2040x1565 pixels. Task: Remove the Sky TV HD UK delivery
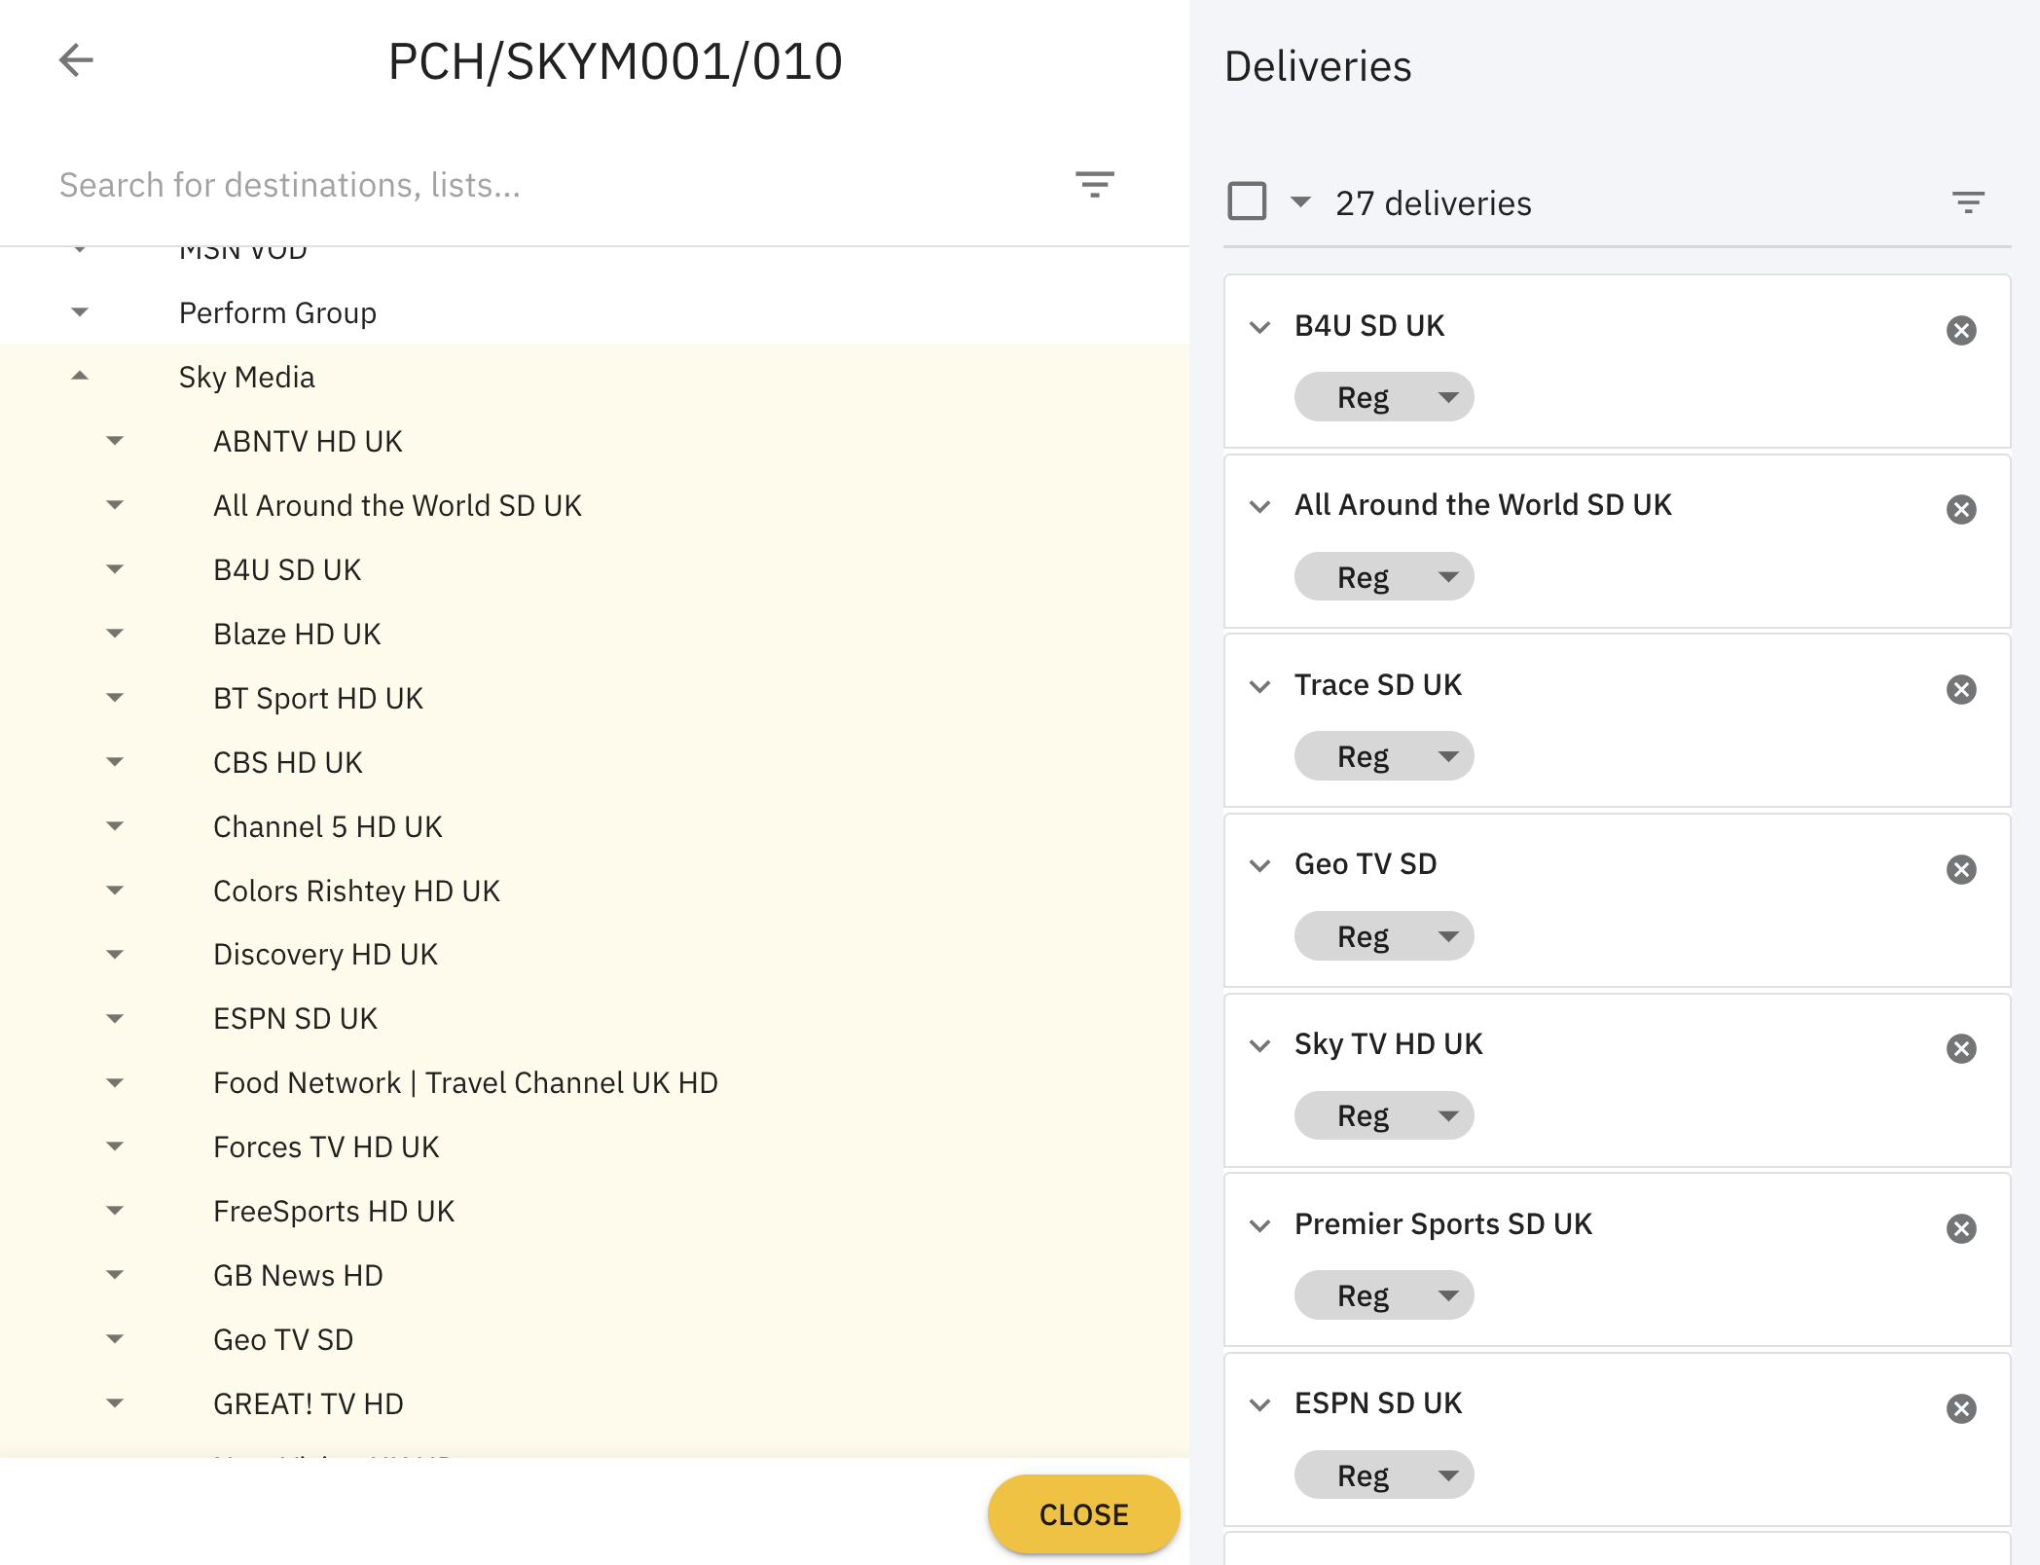[x=1961, y=1048]
